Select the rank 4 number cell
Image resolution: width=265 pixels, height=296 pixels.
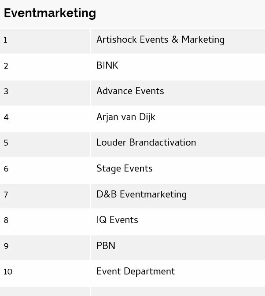pyautogui.click(x=6, y=118)
